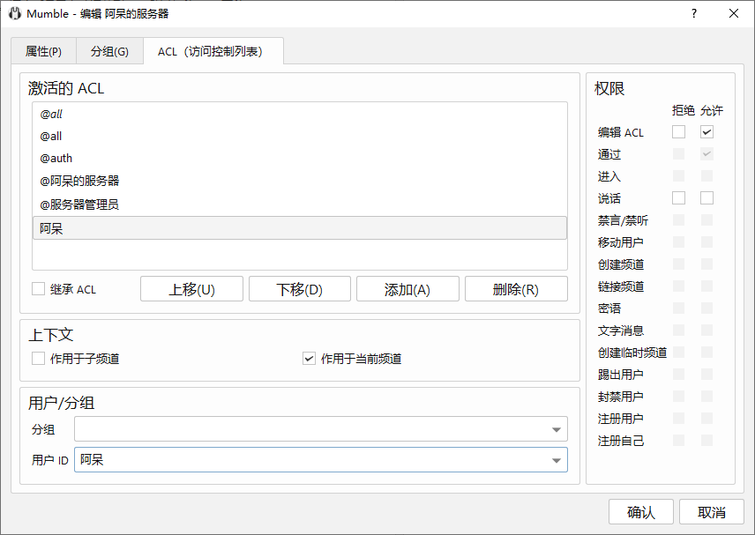Select the @阿呆的服务器 ACL entry
The image size is (755, 535).
tap(79, 182)
